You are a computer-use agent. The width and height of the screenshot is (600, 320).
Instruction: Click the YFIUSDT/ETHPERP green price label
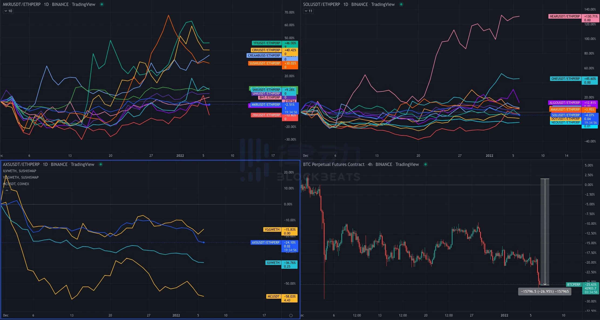point(267,43)
